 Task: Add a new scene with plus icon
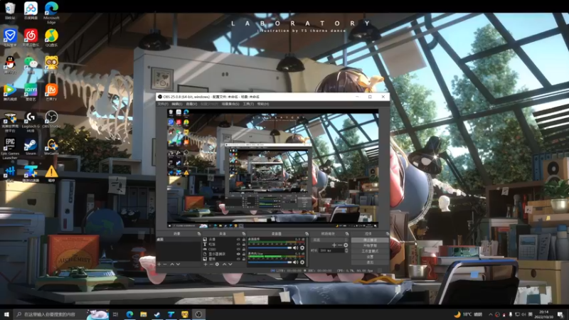159,264
